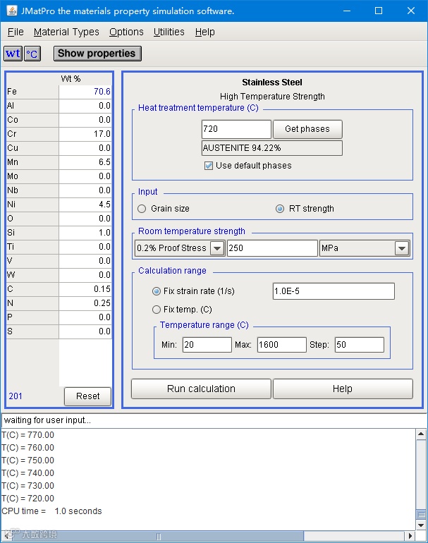428x543 pixels.
Task: Click the Si weight percent cell 1.0
Action: 85,233
